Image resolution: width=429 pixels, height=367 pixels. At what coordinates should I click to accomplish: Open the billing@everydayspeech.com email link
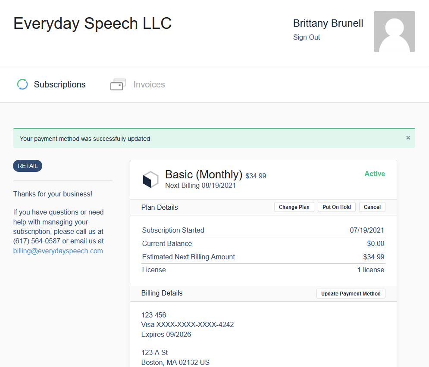tap(58, 251)
